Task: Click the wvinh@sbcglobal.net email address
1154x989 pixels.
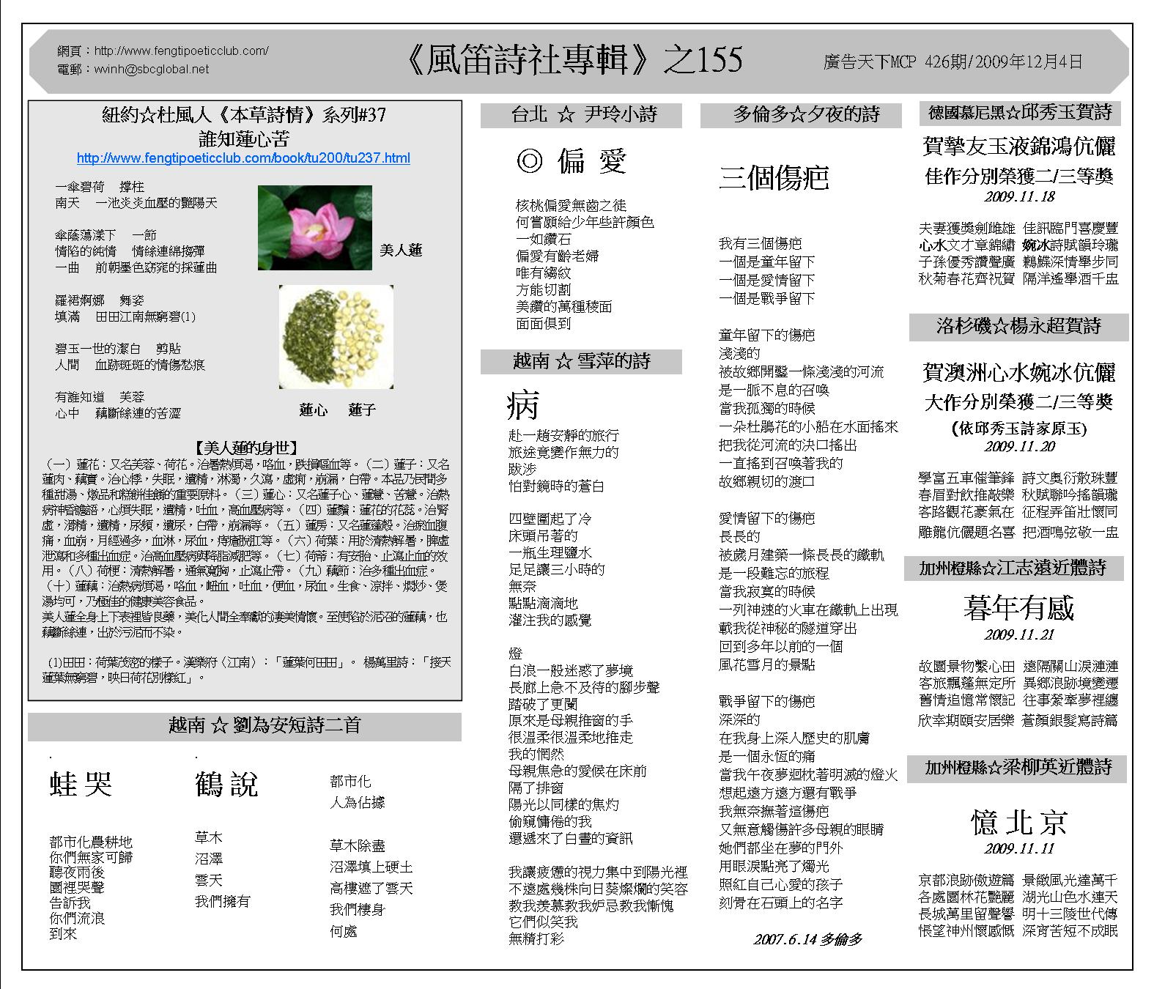Action: [x=152, y=70]
